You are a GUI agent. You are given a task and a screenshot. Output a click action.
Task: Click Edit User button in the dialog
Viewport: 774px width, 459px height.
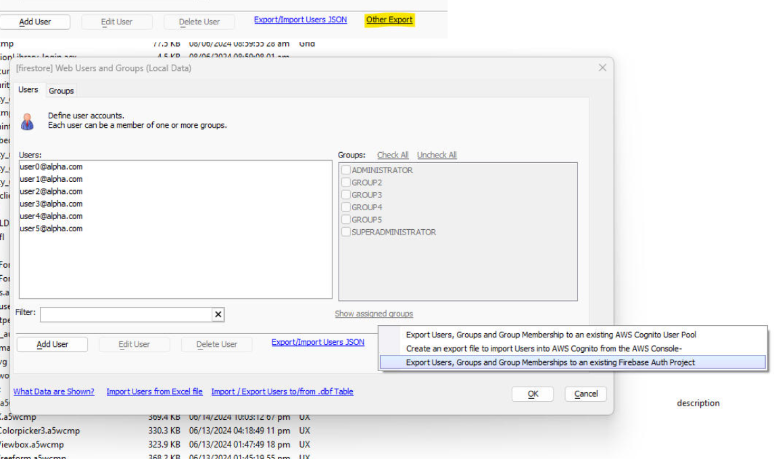(x=135, y=344)
